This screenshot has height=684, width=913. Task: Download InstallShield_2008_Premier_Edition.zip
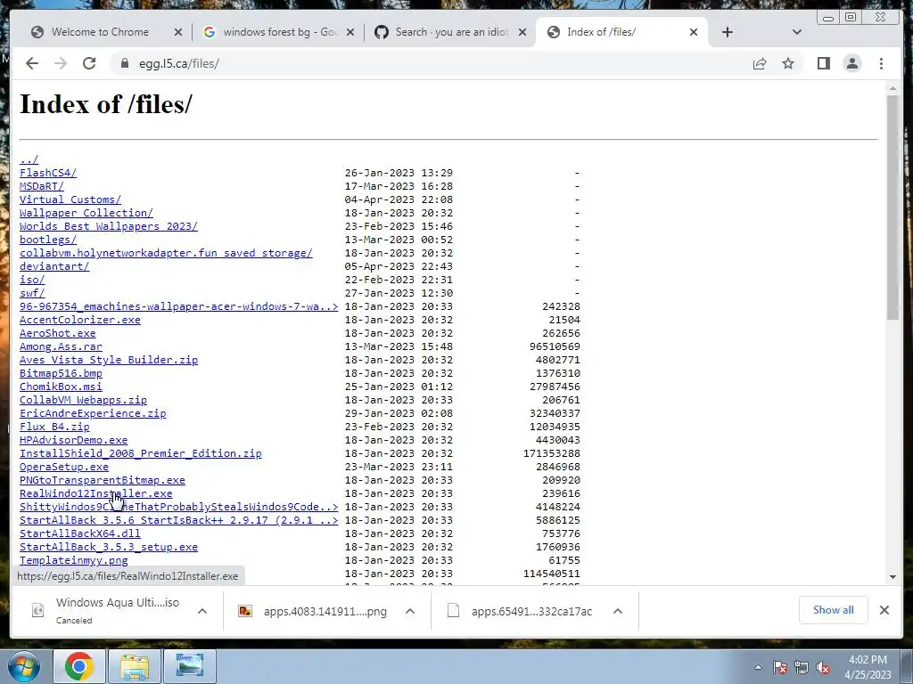tap(140, 453)
